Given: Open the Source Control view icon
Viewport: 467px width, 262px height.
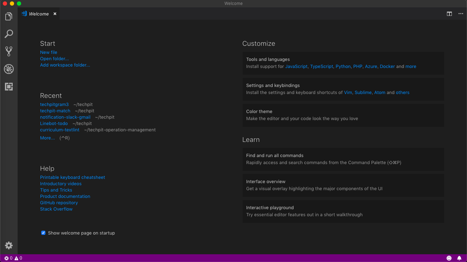Looking at the screenshot, I should (9, 51).
